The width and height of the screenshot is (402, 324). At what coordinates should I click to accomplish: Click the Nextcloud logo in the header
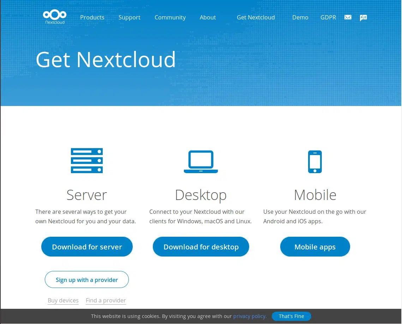click(55, 16)
